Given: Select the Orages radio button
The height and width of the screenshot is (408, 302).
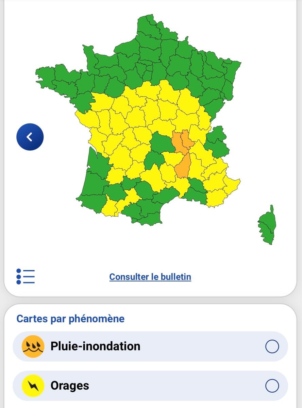Looking at the screenshot, I should click(272, 386).
